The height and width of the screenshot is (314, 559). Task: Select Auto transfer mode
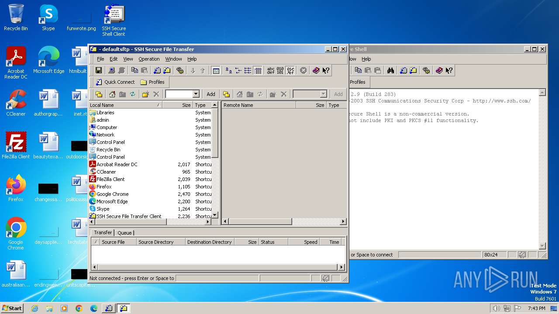[x=290, y=71]
